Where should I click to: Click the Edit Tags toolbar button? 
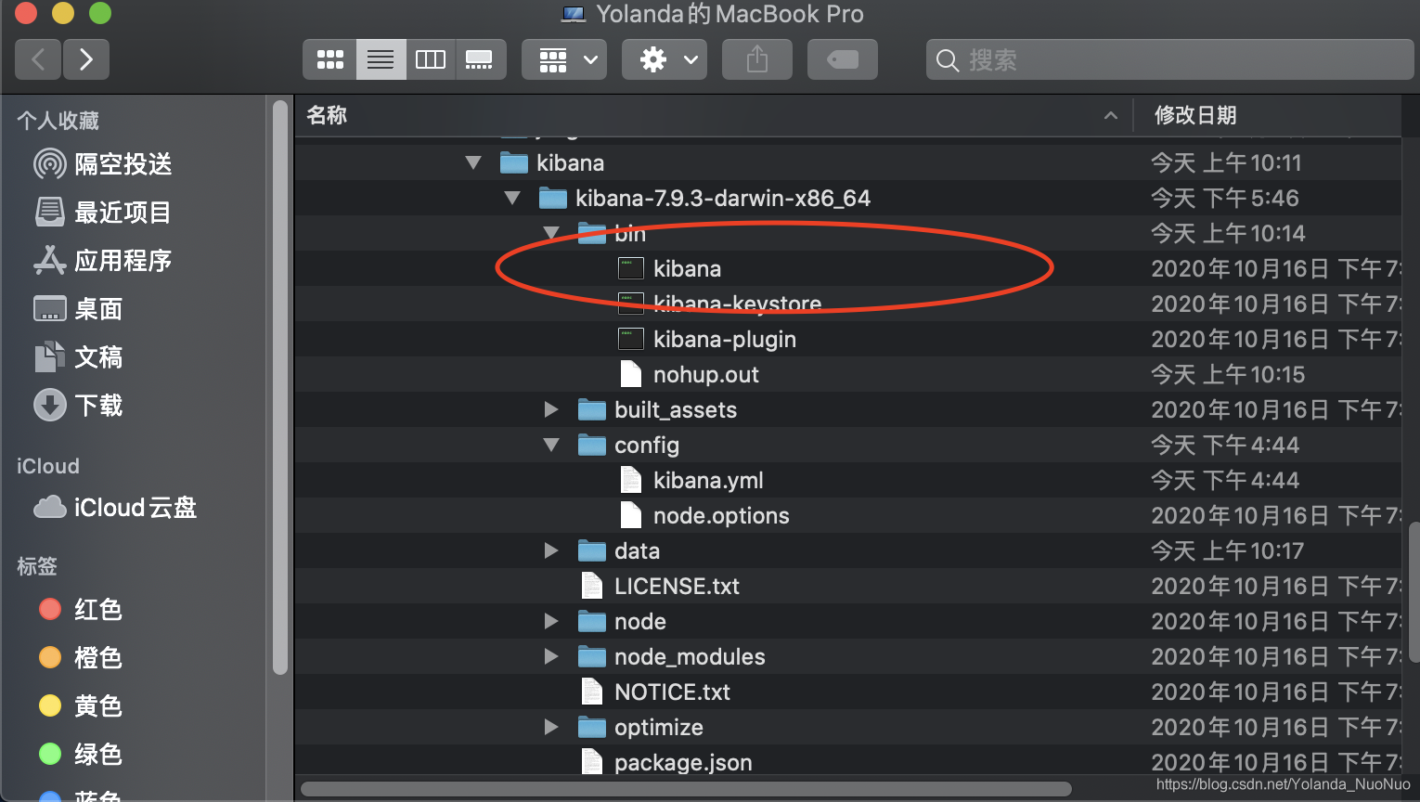[843, 60]
